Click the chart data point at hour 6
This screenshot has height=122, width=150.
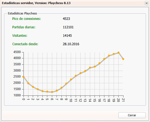52,92
